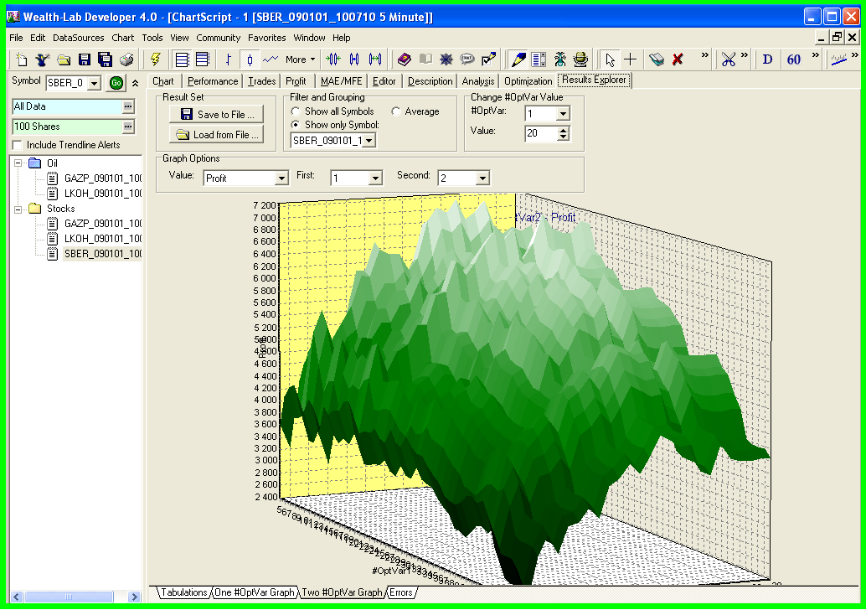Click the printer icon in the toolbar
This screenshot has width=866, height=610.
pyautogui.click(x=126, y=59)
